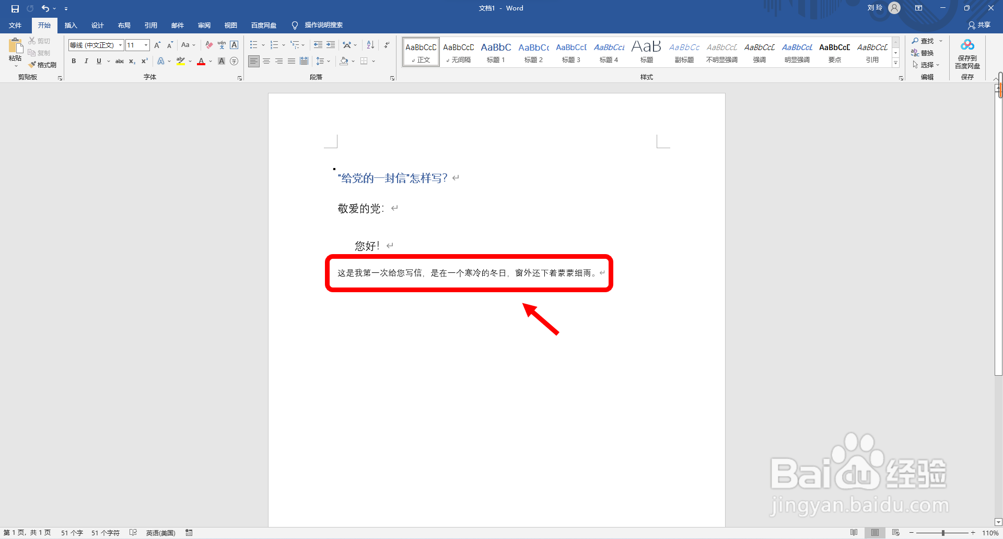Switch to Web Layout view in status bar
The image size is (1003, 539).
click(x=895, y=533)
